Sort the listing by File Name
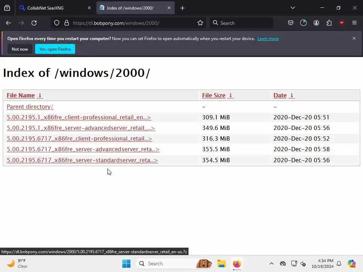This screenshot has width=363, height=272. pyautogui.click(x=21, y=95)
